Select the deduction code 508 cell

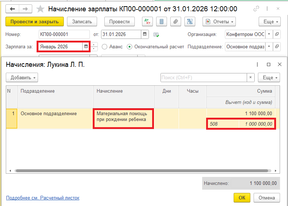pyautogui.click(x=223, y=124)
